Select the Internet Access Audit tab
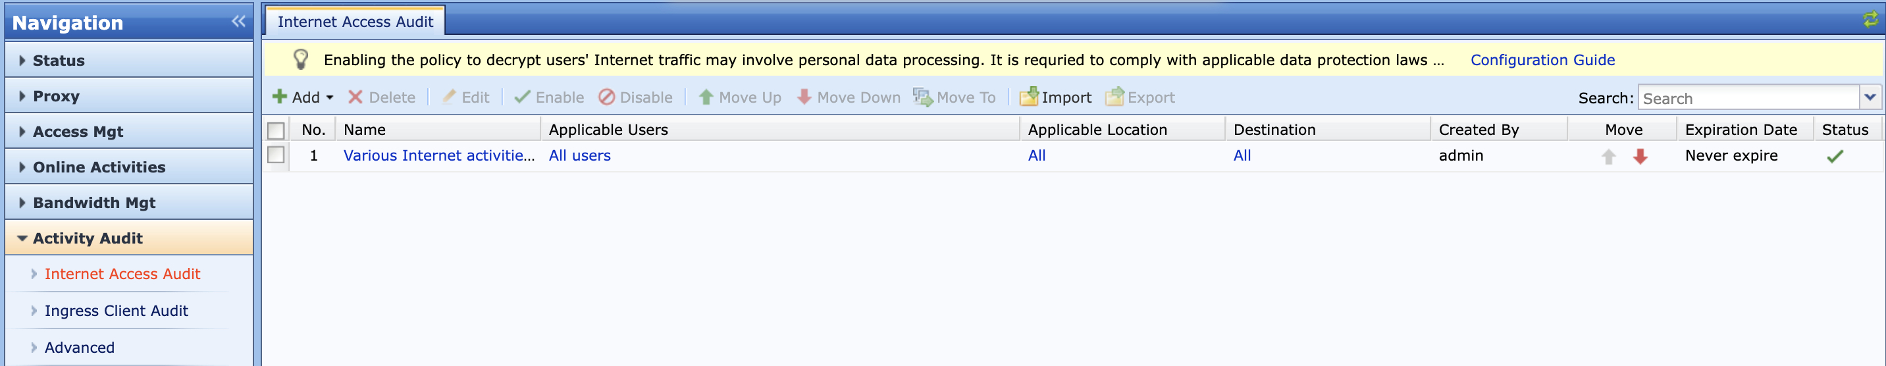This screenshot has height=366, width=1886. [355, 22]
